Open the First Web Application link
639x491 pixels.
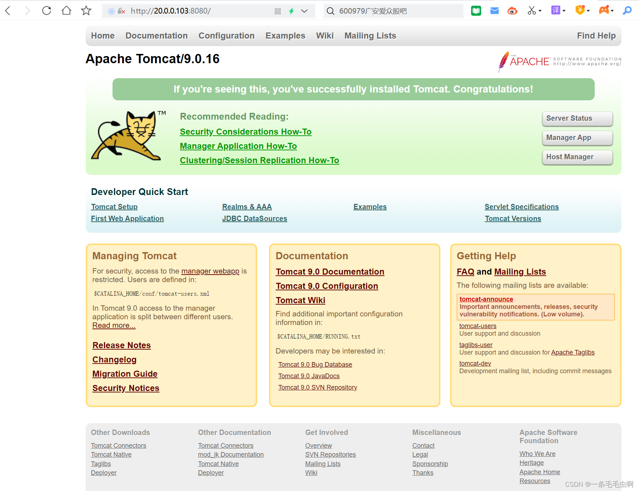click(127, 219)
